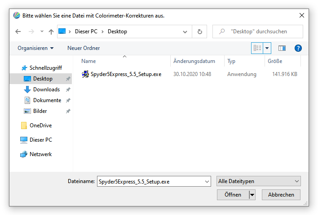Refresh the current folder view

point(200,31)
